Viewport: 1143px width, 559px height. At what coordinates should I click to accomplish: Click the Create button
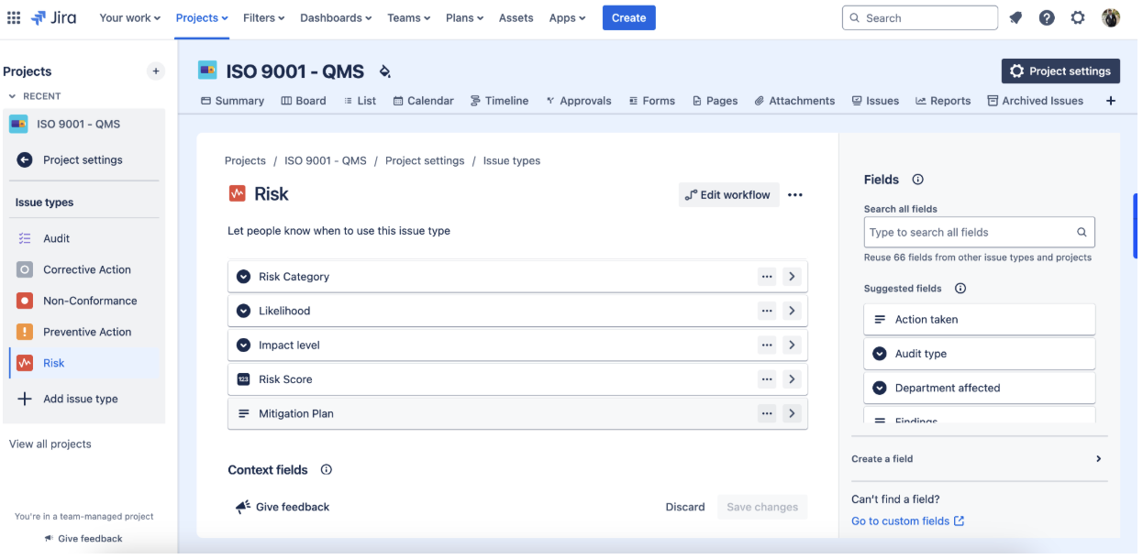coord(628,17)
